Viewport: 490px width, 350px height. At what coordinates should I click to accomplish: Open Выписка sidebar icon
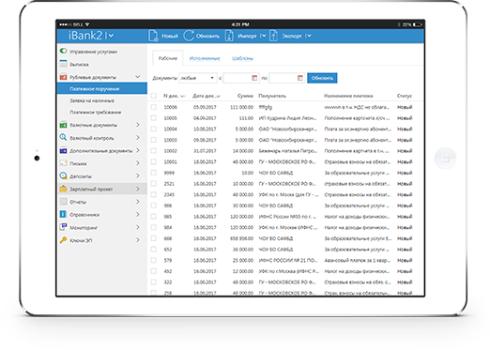(63, 64)
